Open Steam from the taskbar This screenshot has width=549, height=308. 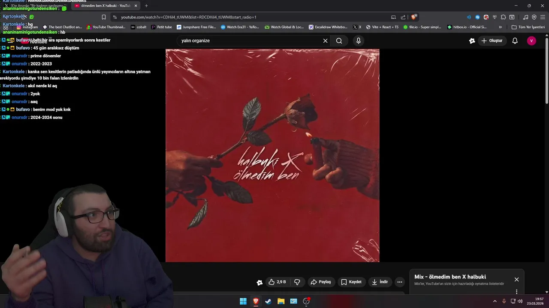(x=268, y=301)
